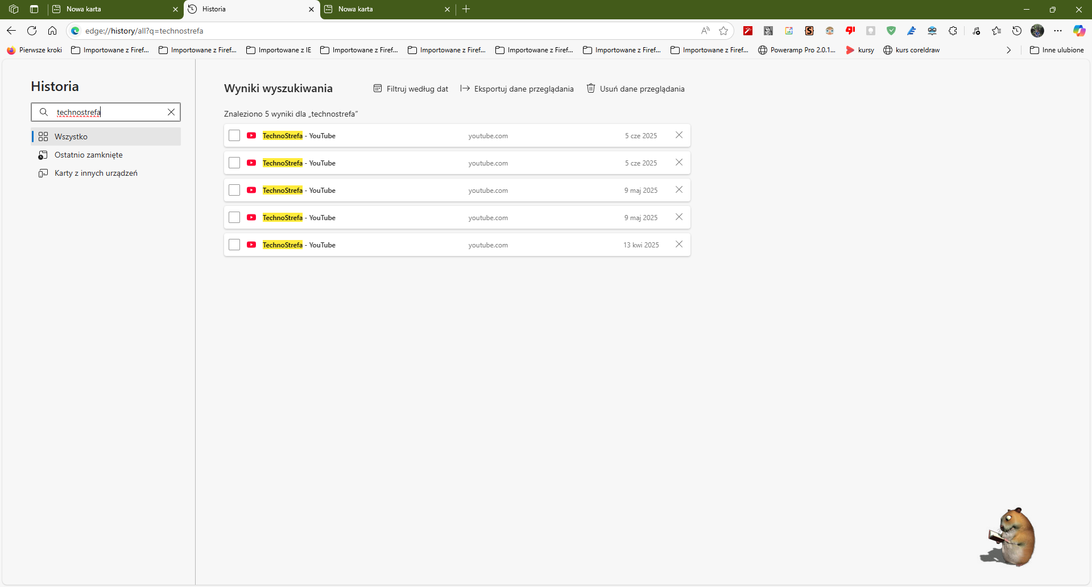The width and height of the screenshot is (1092, 587).
Task: Check the first 9 maj 2025 entry
Action: point(234,190)
